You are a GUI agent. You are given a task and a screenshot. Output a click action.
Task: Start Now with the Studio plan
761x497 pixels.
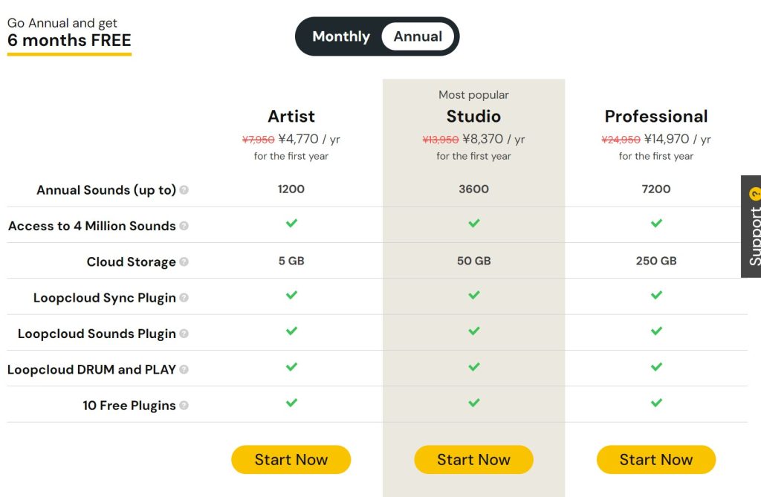pos(473,460)
